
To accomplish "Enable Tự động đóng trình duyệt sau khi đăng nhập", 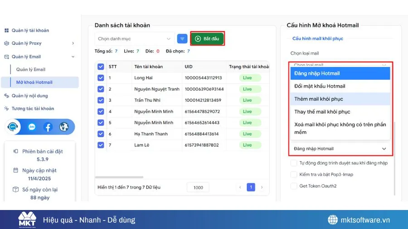I will (x=294, y=163).
